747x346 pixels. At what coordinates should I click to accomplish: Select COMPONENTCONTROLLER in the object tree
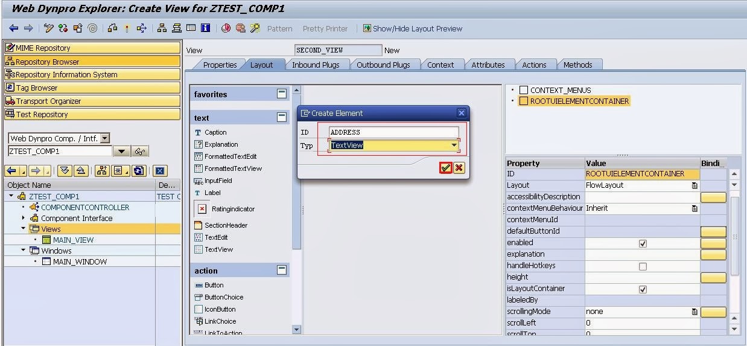coord(85,207)
